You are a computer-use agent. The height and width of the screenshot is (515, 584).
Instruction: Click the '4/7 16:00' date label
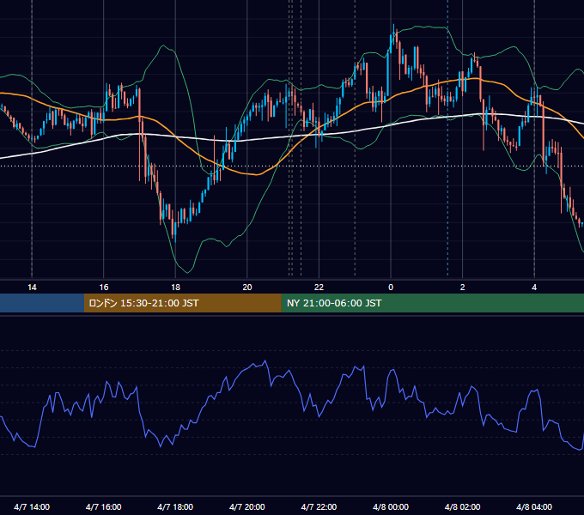point(104,506)
